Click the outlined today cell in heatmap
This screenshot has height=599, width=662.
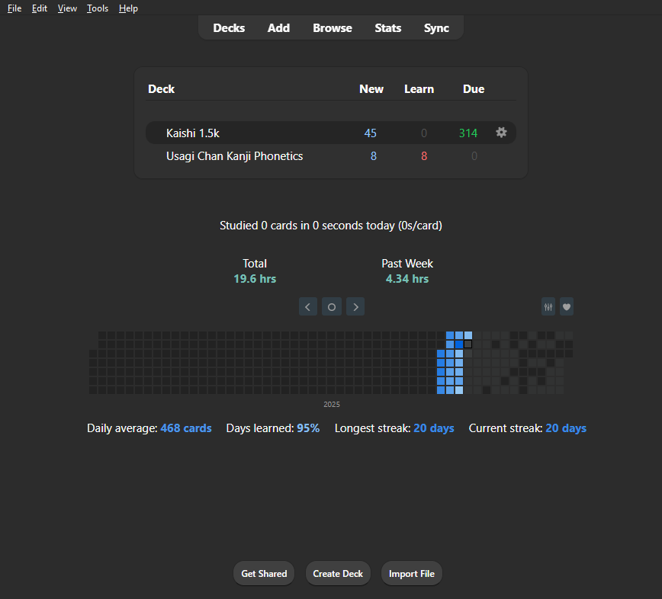click(468, 344)
